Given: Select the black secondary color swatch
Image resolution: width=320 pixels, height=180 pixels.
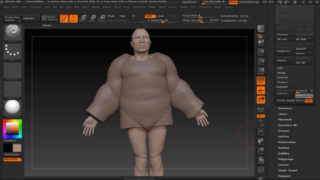Looking at the screenshot, I should (7, 148).
